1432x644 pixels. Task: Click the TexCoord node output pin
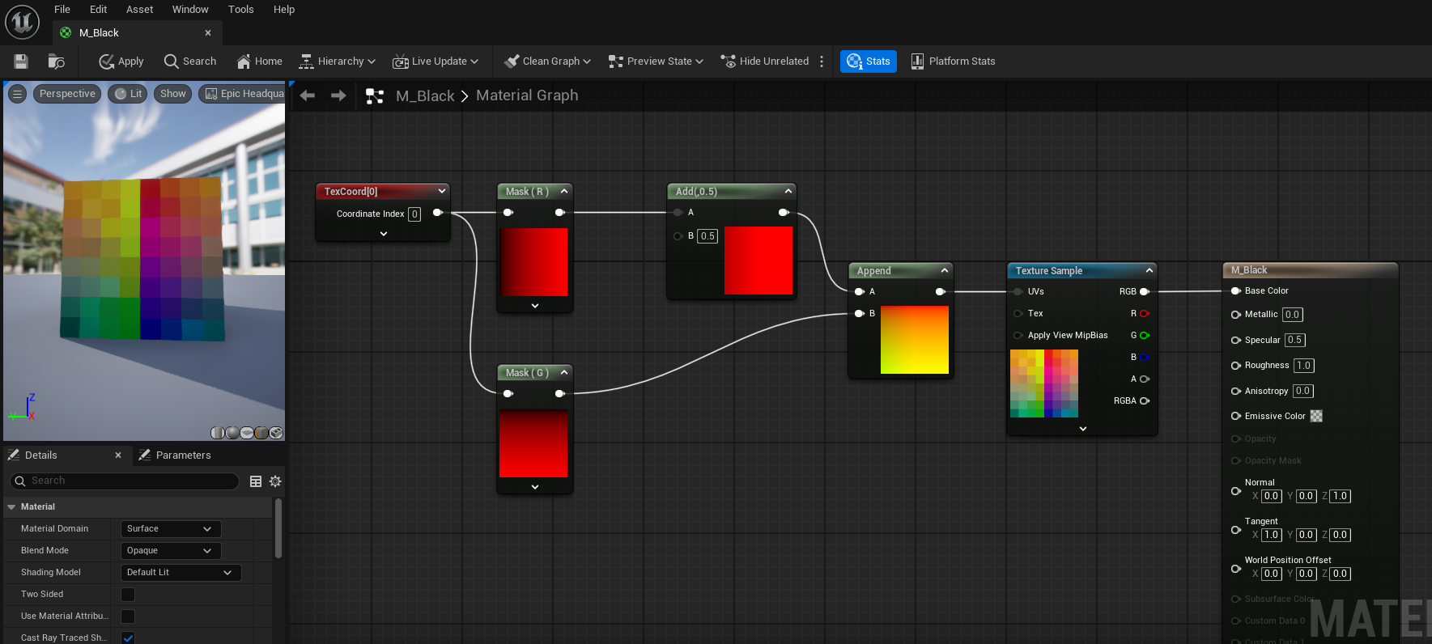pos(438,213)
